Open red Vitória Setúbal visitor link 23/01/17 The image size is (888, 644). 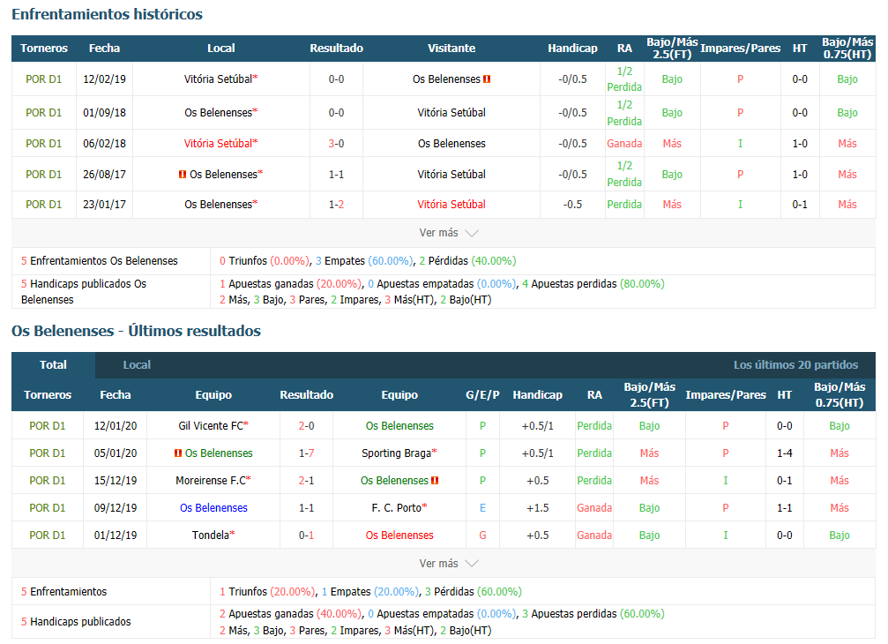(451, 205)
